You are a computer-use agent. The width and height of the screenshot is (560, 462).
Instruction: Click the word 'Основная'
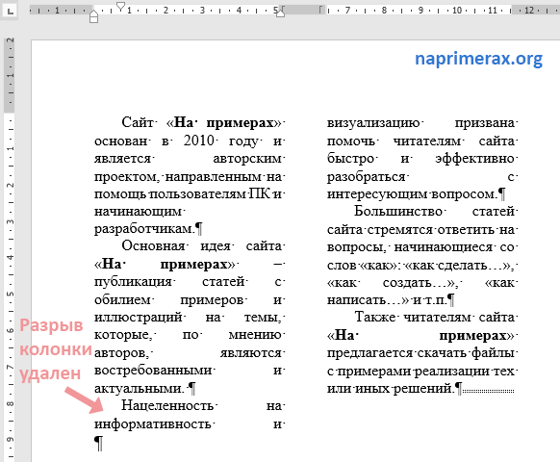pos(153,246)
